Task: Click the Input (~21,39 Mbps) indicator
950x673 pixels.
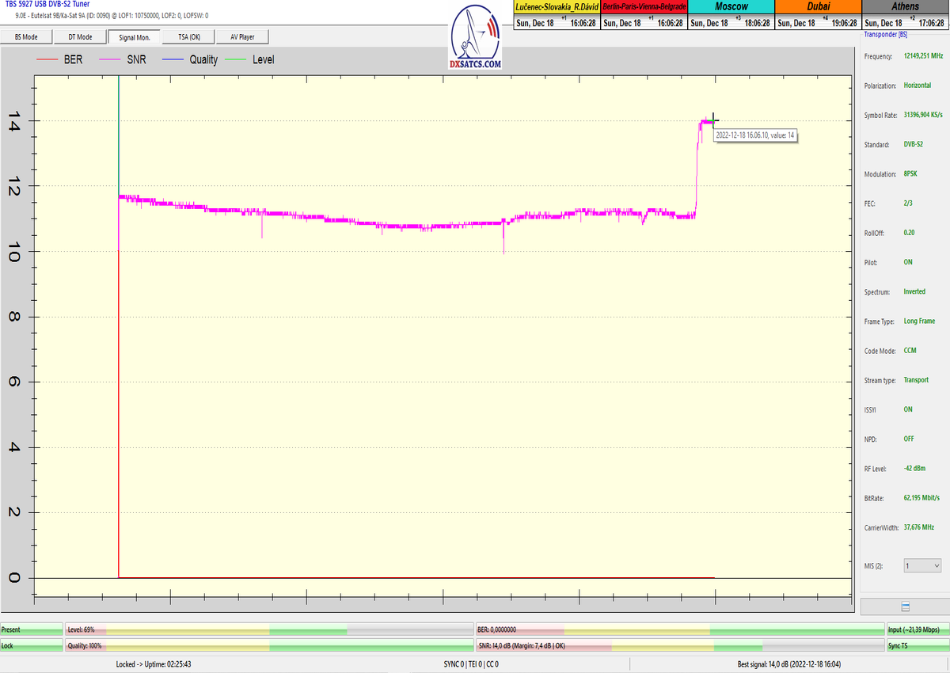Action: tap(917, 629)
